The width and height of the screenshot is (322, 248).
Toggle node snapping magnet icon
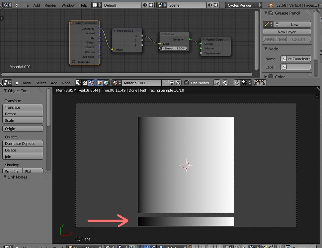tap(237, 83)
